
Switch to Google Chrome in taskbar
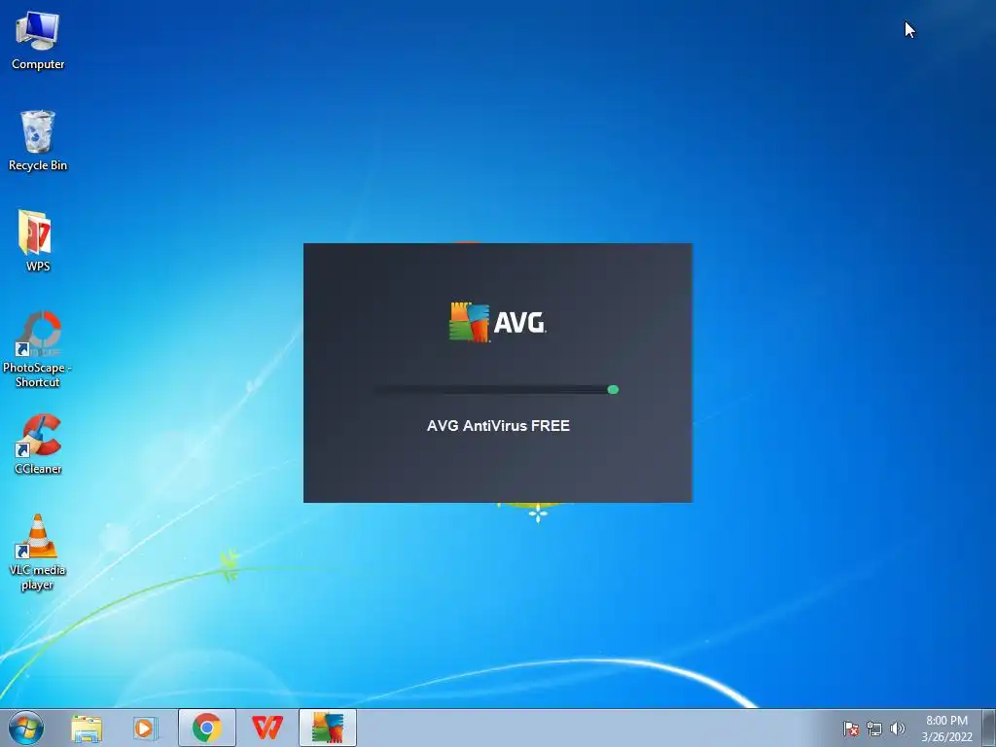(206, 728)
